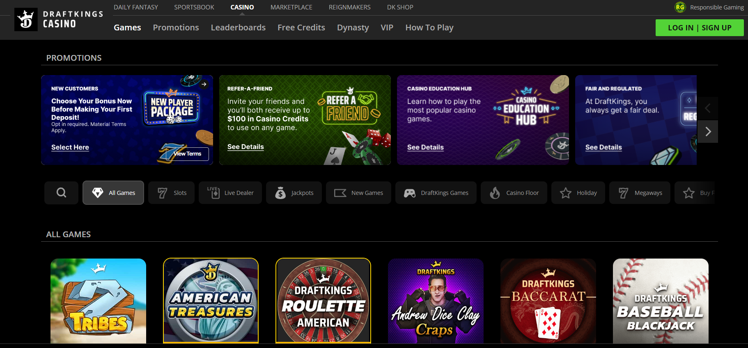This screenshot has width=748, height=348.
Task: Open the Sportsbook product tab
Action: coord(194,7)
